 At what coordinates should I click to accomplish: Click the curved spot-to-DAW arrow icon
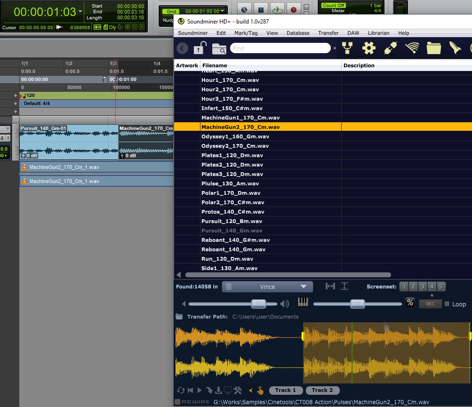pos(208,391)
